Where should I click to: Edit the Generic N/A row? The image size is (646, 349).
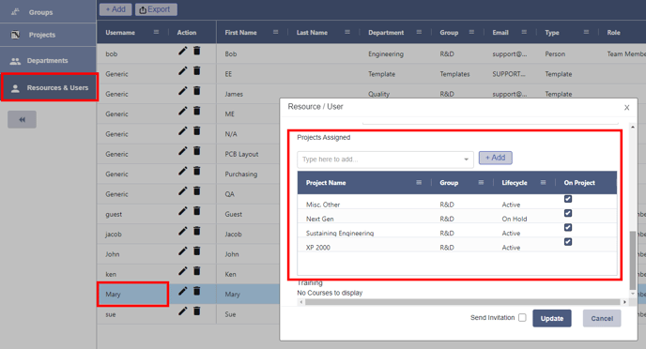(x=182, y=131)
